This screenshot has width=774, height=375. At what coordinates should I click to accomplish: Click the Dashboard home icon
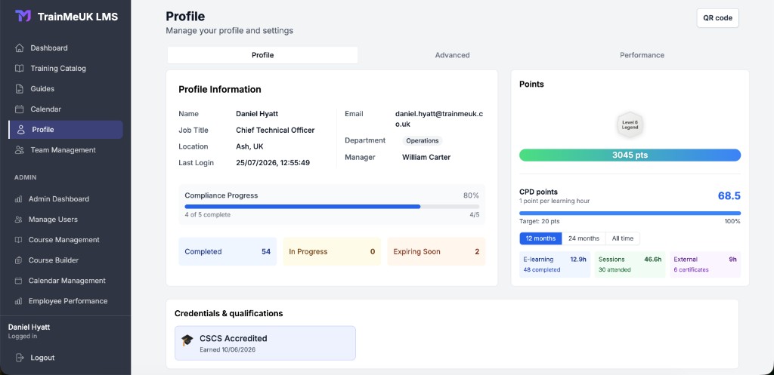(x=19, y=48)
